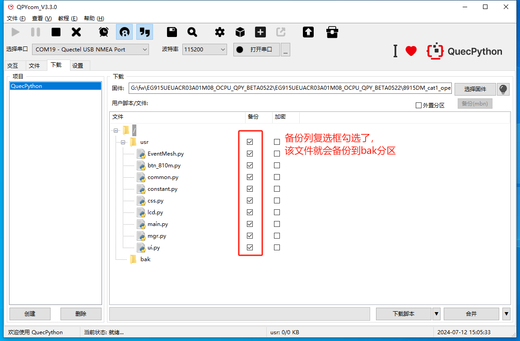The width and height of the screenshot is (520, 341).
Task: Click the 下载脚本 button
Action: pyautogui.click(x=404, y=314)
